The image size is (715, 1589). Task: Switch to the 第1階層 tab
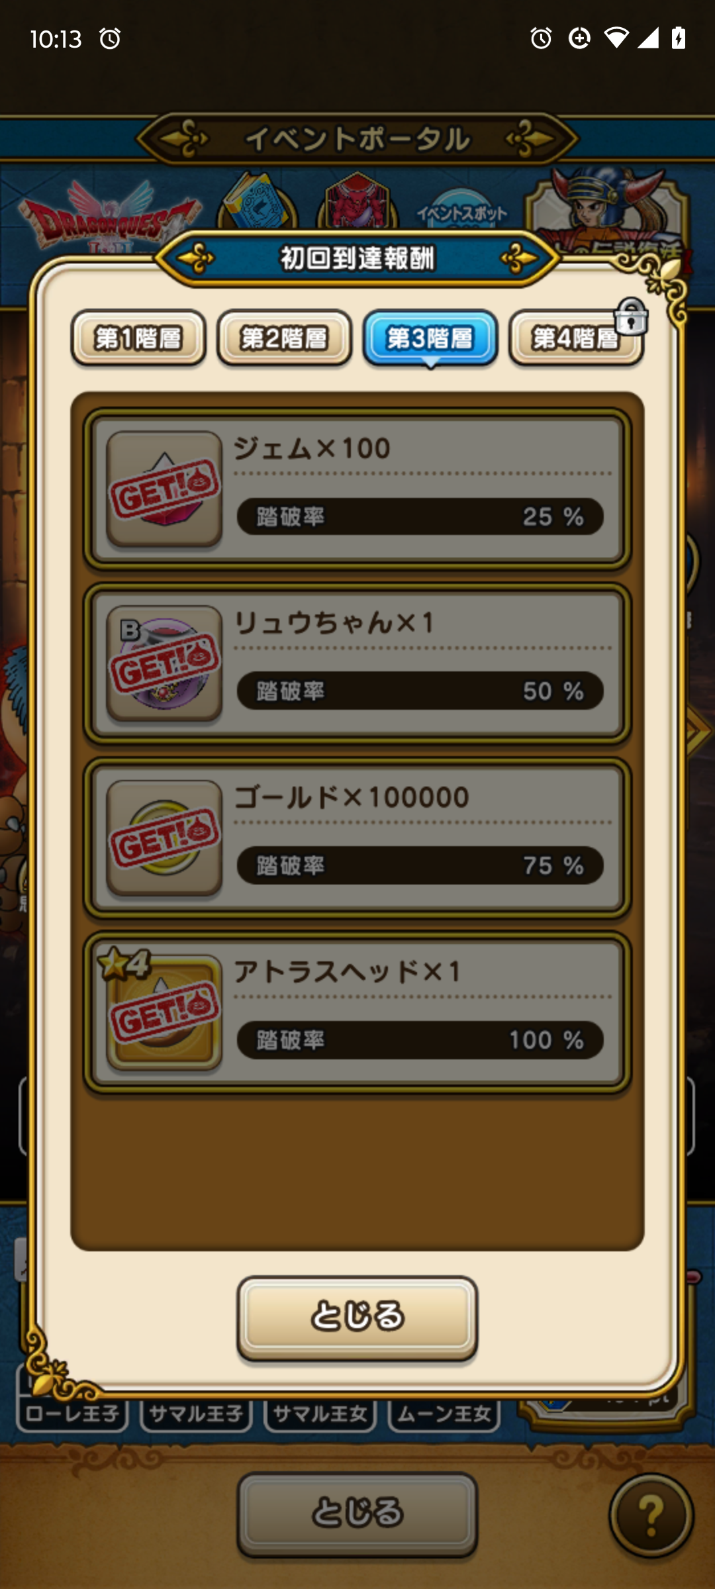[x=138, y=338]
